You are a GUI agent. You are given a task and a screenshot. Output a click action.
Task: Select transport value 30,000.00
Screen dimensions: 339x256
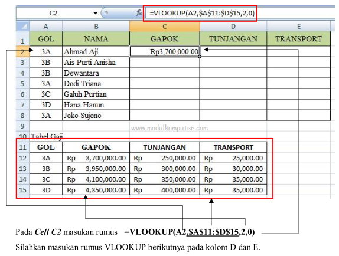click(x=233, y=169)
